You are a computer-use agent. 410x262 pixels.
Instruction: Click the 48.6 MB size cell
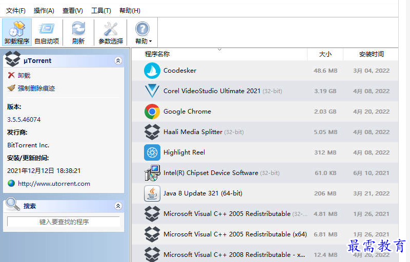click(325, 71)
